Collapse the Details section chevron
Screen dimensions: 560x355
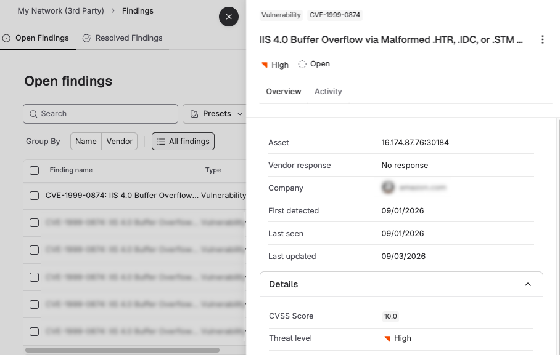527,284
